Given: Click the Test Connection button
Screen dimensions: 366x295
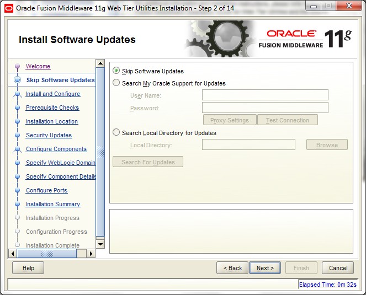Looking at the screenshot, I should tap(288, 120).
